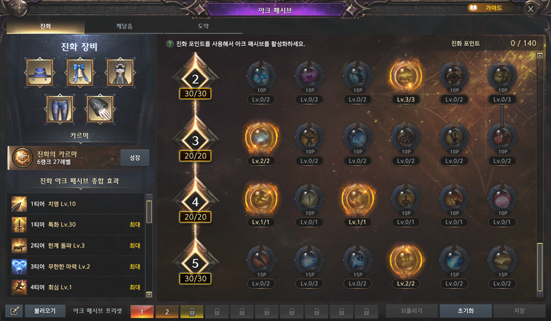Open the edit preset pencil icon

(x=14, y=311)
